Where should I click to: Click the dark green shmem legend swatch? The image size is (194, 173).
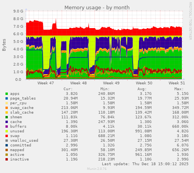[7, 117]
